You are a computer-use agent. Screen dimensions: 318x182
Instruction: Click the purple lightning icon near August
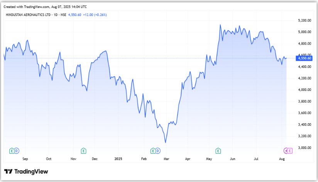[x=286, y=150]
